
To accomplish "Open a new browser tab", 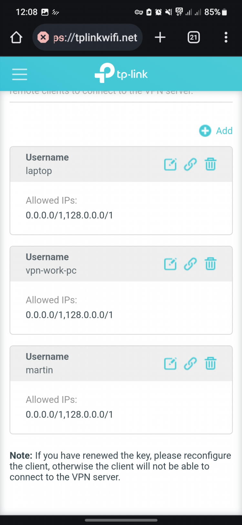I will coord(160,37).
